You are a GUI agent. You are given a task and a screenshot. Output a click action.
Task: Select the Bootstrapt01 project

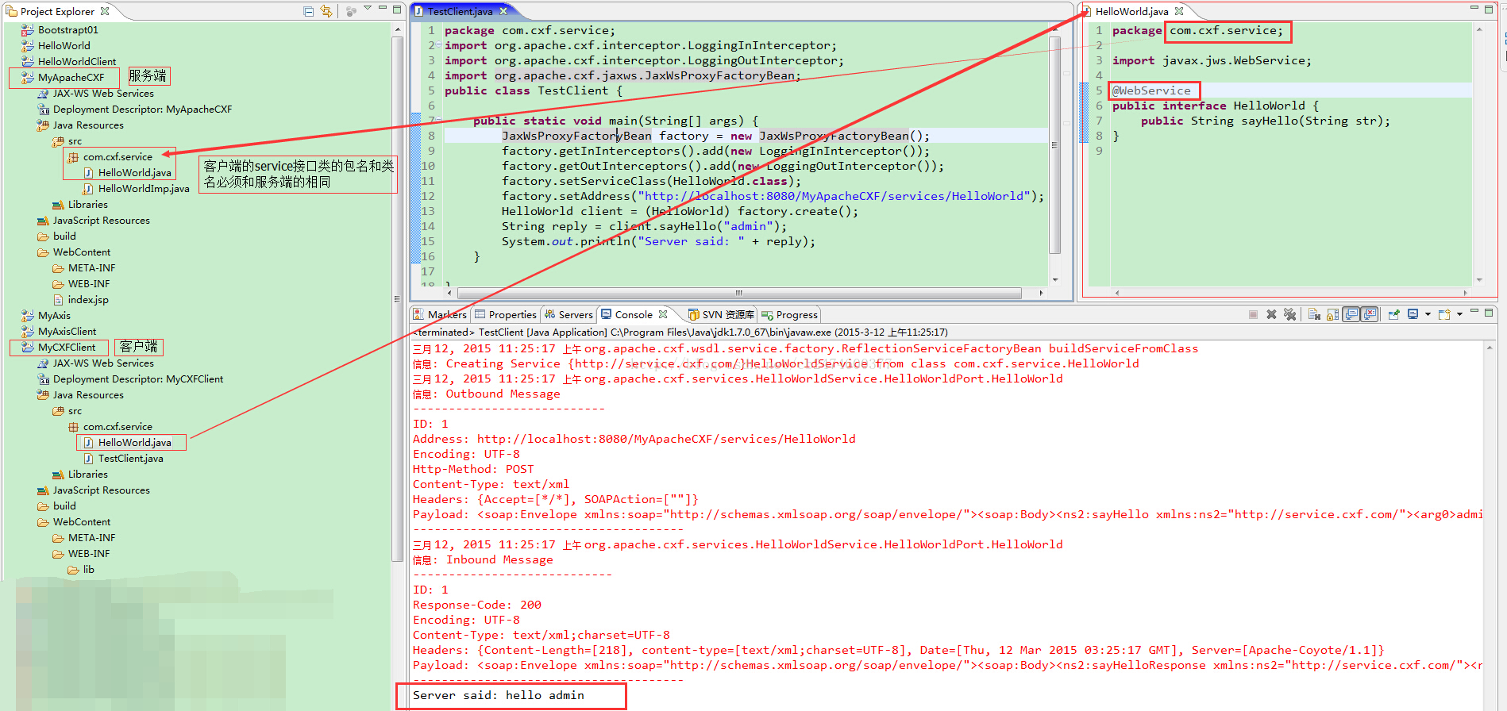(67, 30)
